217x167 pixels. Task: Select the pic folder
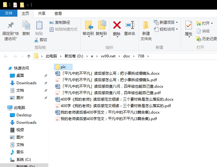[63, 67]
